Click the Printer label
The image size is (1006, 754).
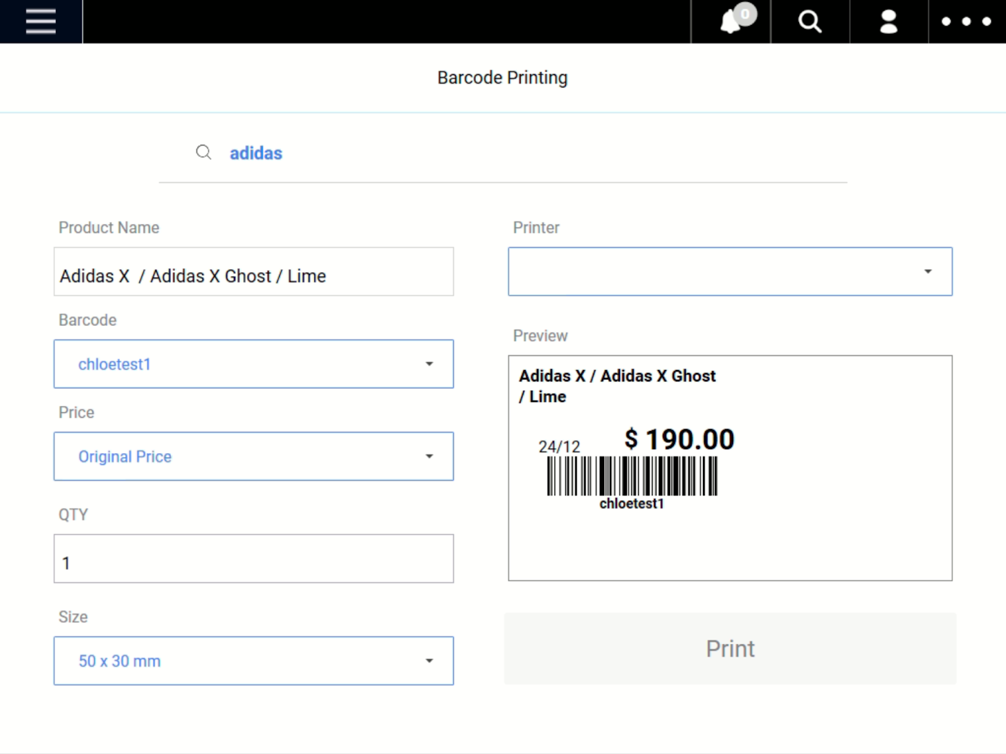click(x=536, y=227)
